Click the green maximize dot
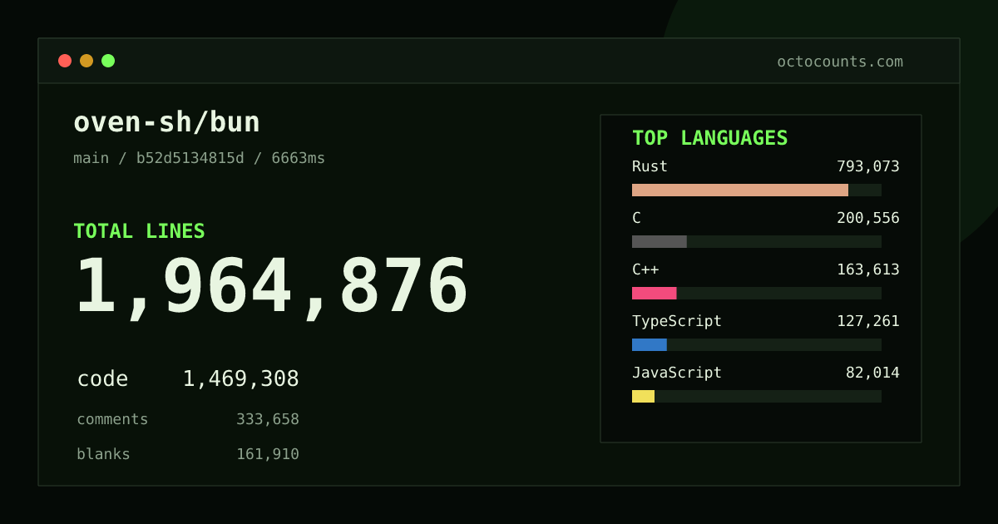The image size is (998, 524). click(108, 61)
